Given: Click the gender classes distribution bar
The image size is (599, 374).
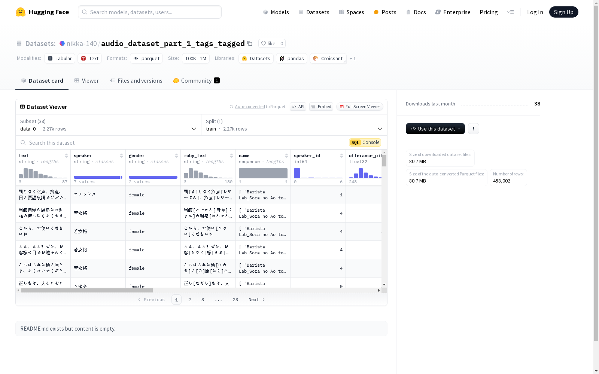Looking at the screenshot, I should pos(153,177).
